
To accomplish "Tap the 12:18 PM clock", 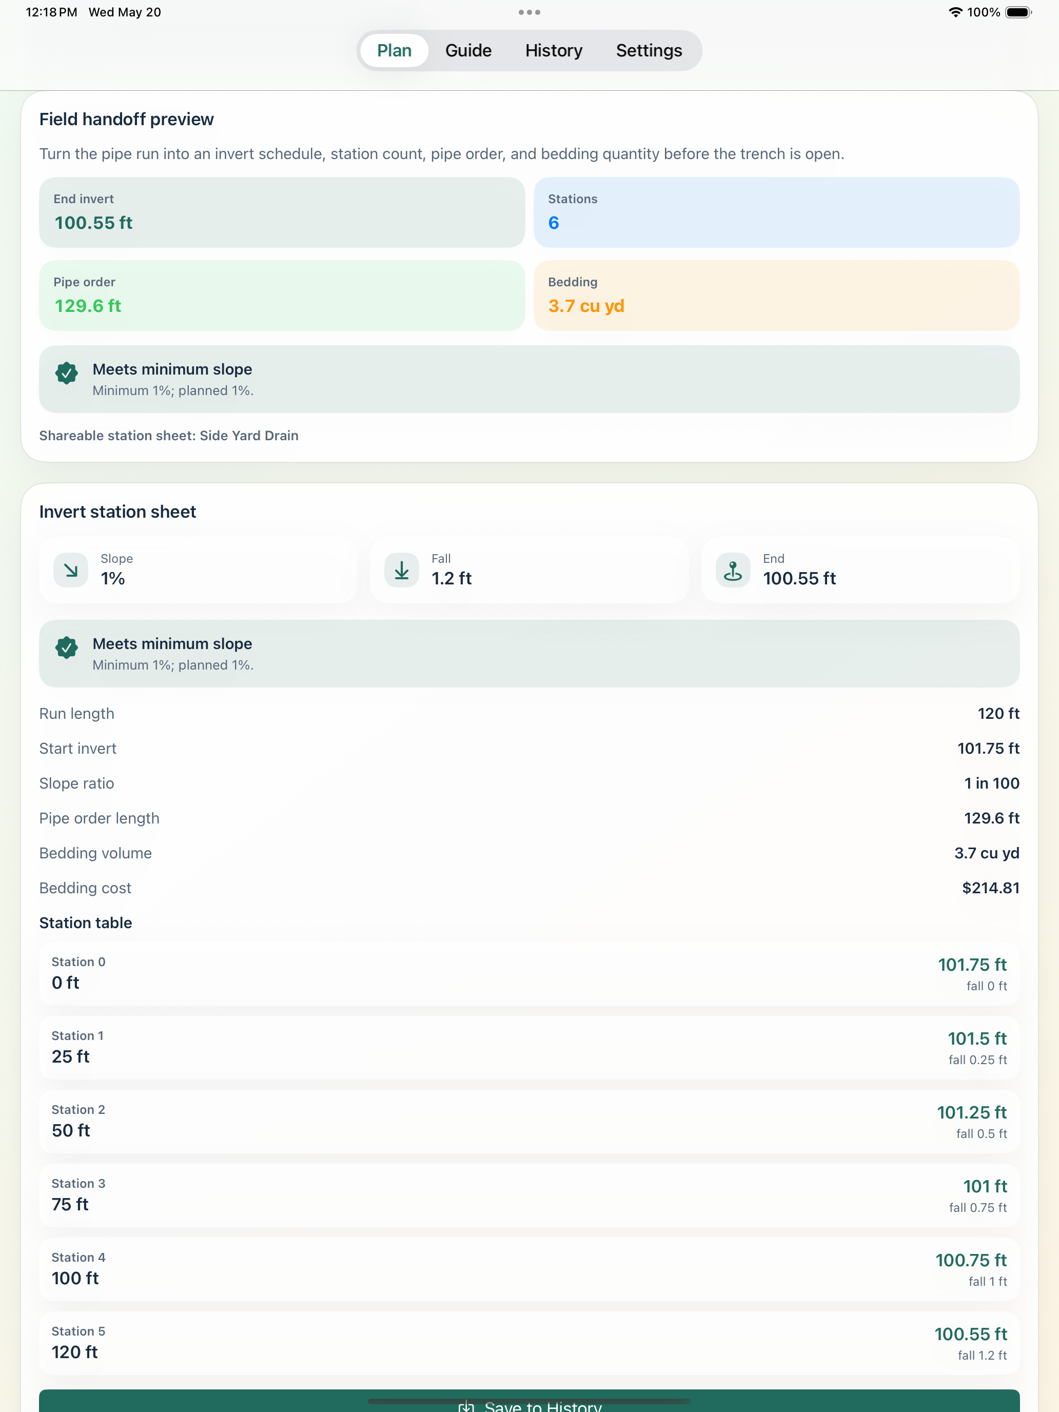I will click(x=51, y=12).
